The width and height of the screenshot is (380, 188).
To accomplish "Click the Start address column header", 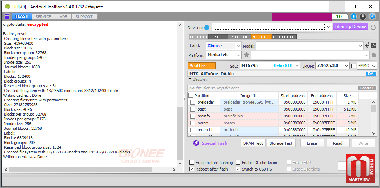I will 292,96.
